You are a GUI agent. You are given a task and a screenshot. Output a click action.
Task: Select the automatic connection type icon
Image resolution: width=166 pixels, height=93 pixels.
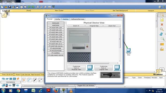(24, 80)
